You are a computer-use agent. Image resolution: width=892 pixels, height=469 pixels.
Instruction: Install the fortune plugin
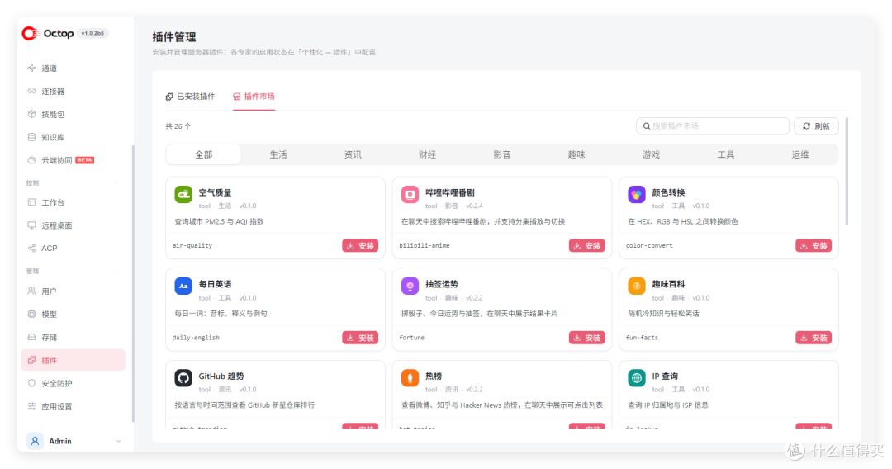[586, 338]
